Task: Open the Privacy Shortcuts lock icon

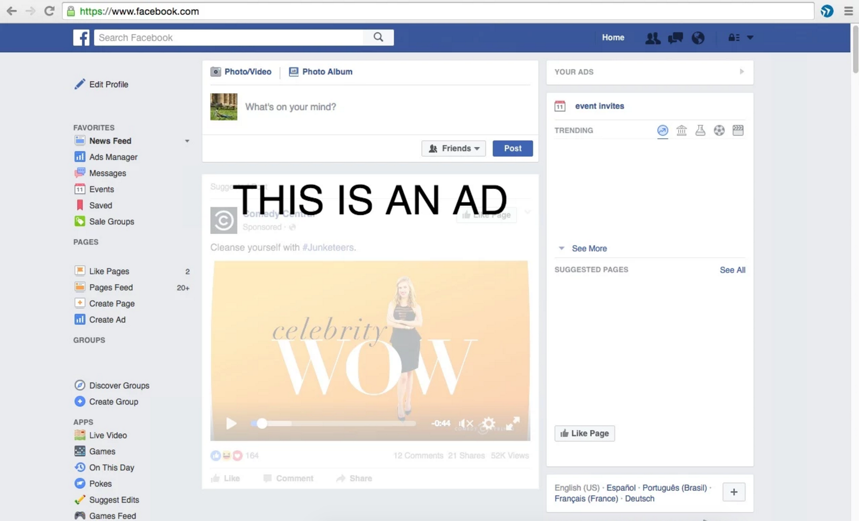Action: (x=733, y=38)
